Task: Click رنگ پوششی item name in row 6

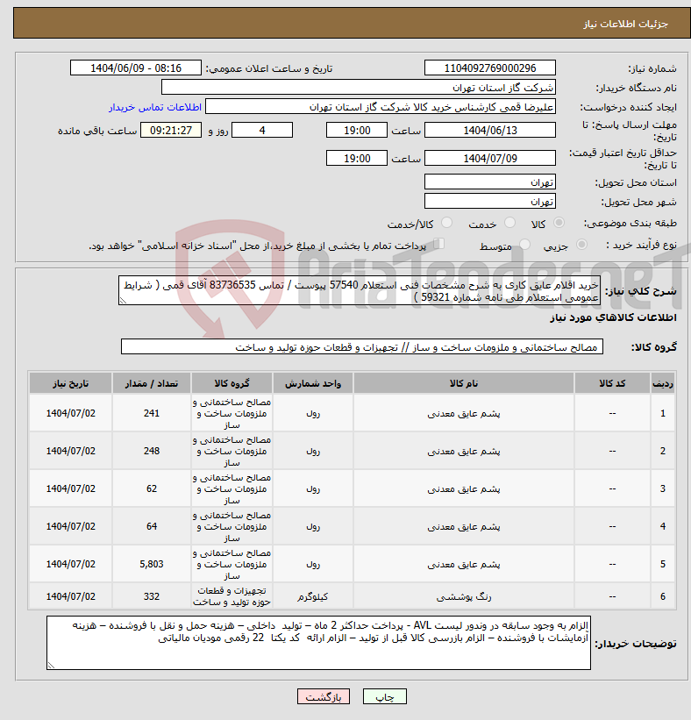Action: (464, 596)
